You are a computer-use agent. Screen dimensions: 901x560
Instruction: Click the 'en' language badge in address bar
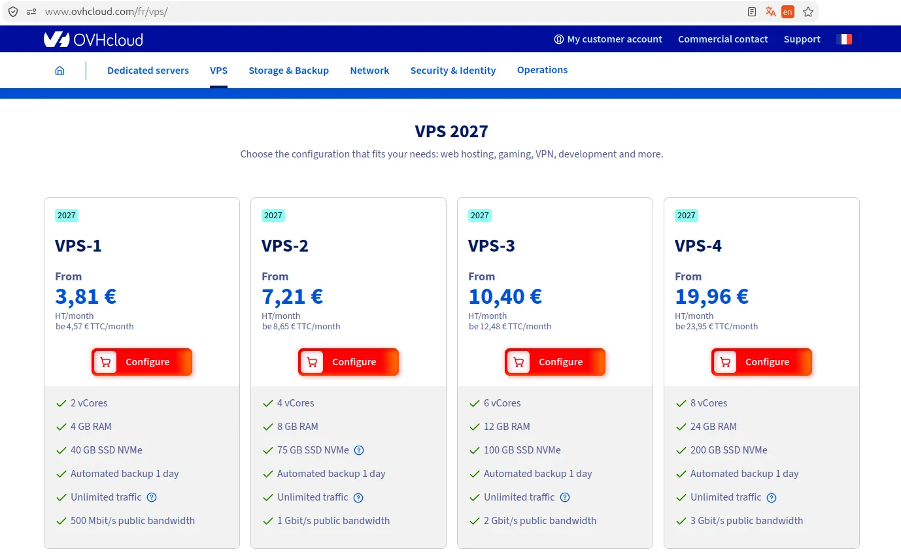tap(788, 12)
